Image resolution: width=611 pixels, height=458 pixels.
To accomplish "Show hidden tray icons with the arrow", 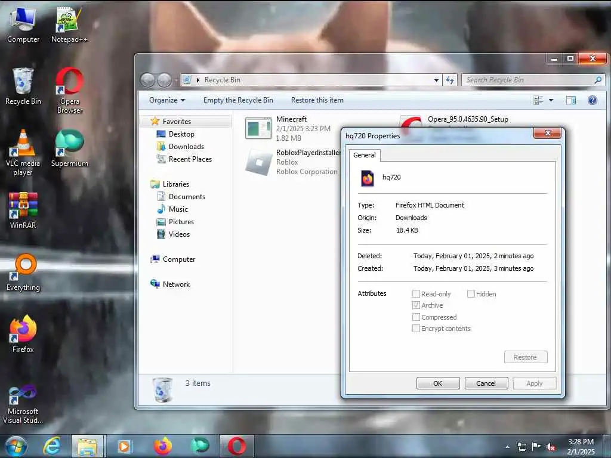I will coord(507,447).
